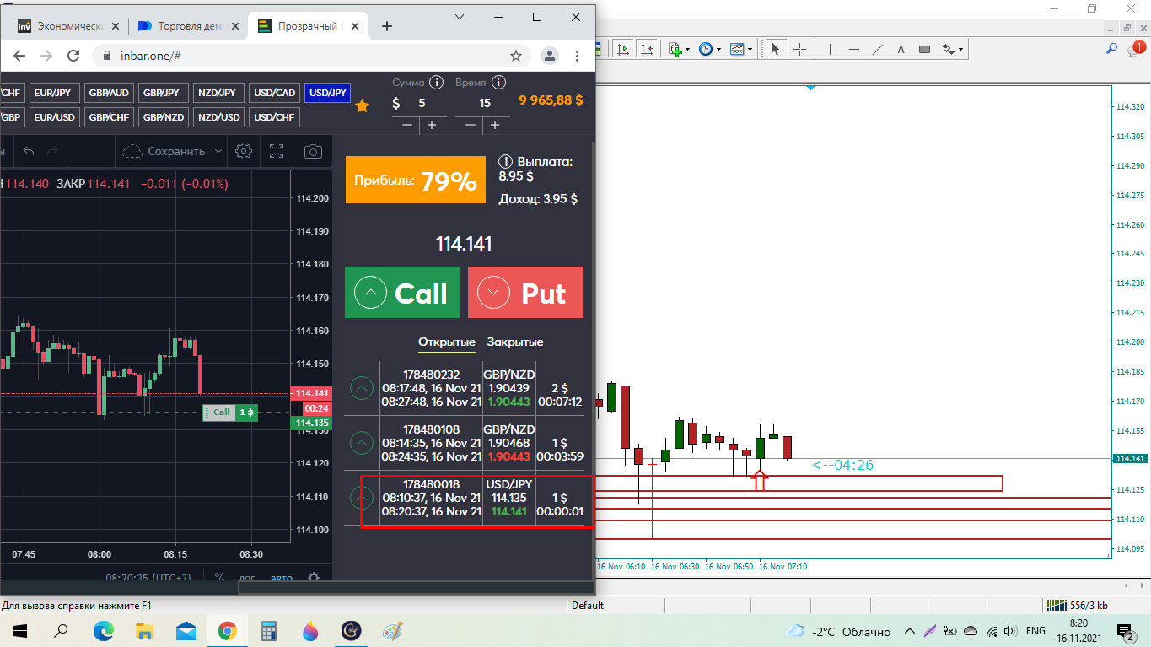Select the crosshair cursor tool
The image size is (1151, 647).
coord(800,50)
